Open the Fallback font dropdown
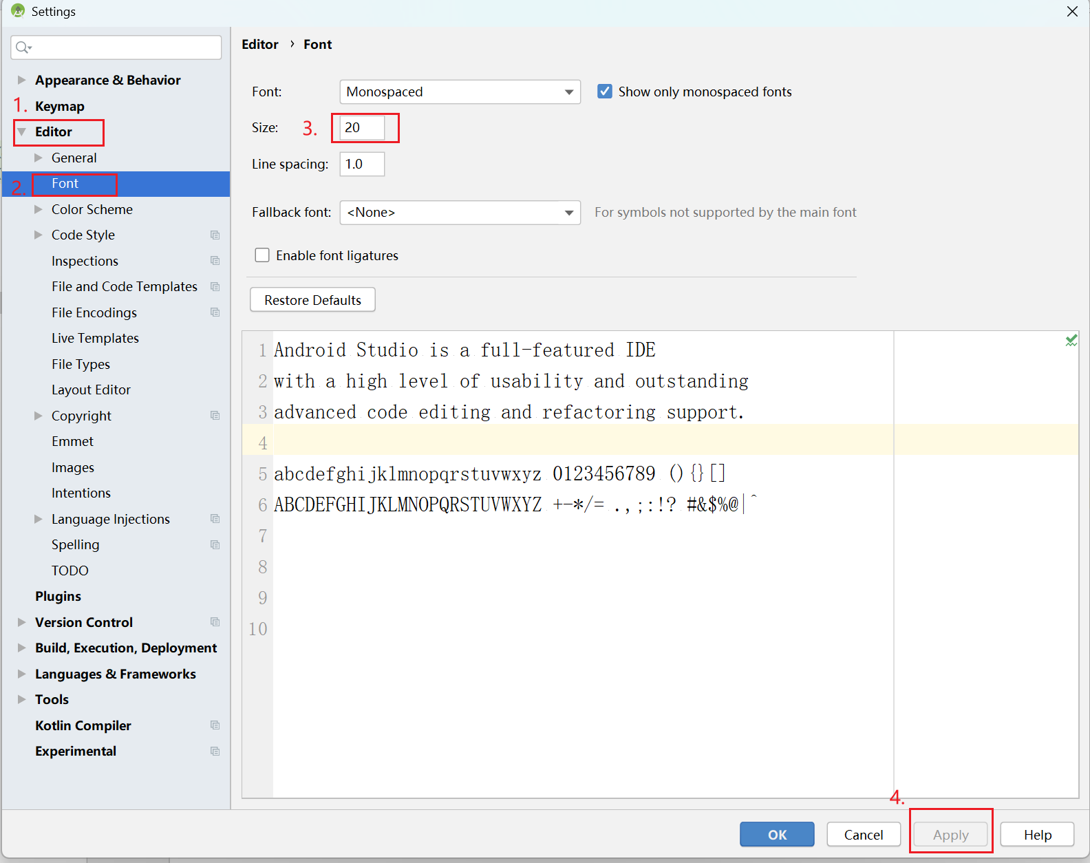This screenshot has width=1090, height=863. pos(460,213)
